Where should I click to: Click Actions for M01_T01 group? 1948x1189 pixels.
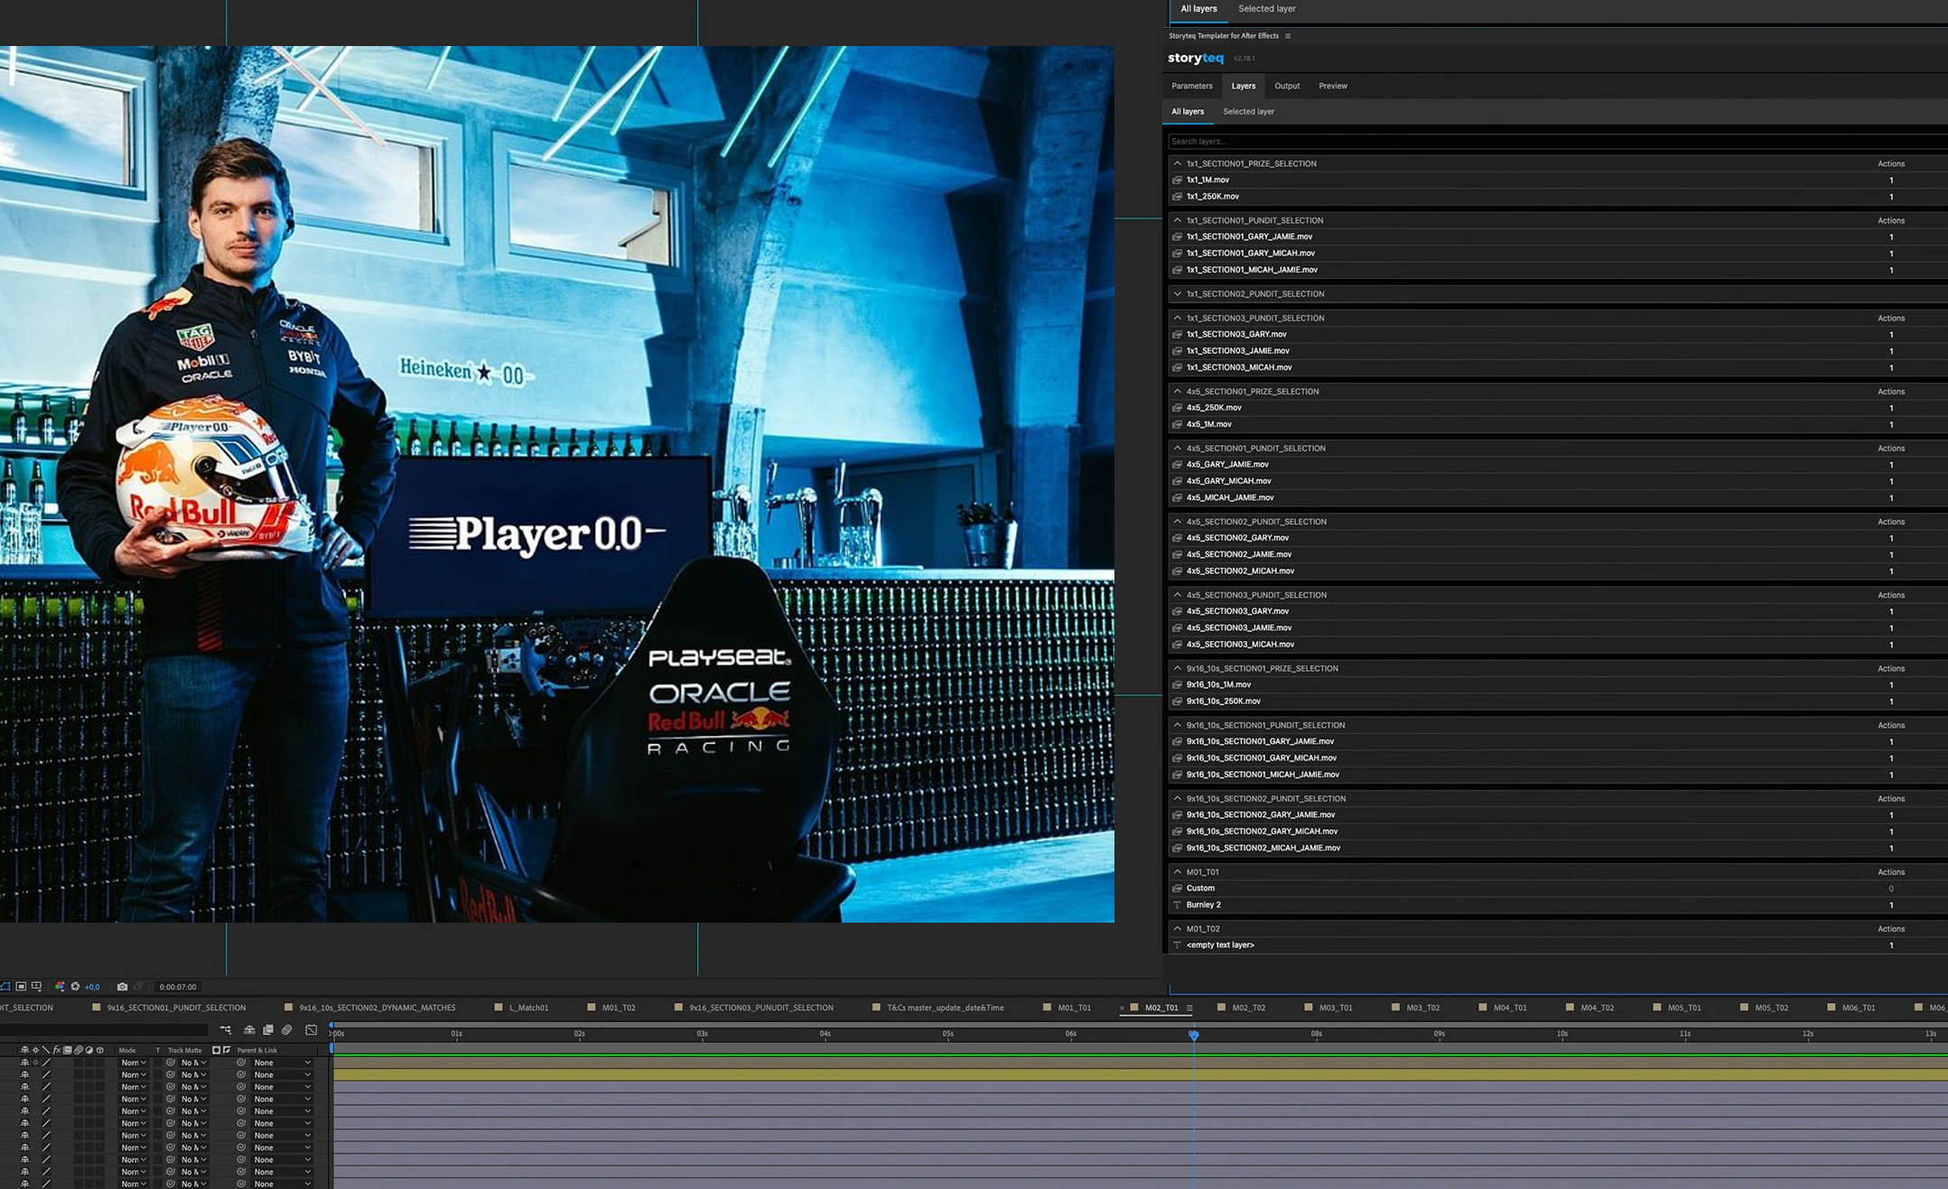pyautogui.click(x=1890, y=872)
